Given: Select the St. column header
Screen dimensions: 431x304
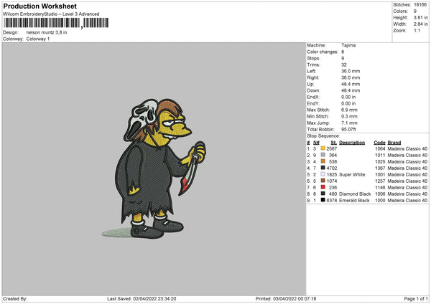Looking at the screenshot, I should coord(334,143).
